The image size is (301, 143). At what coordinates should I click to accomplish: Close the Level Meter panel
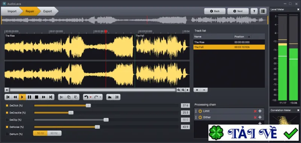coord(298,9)
